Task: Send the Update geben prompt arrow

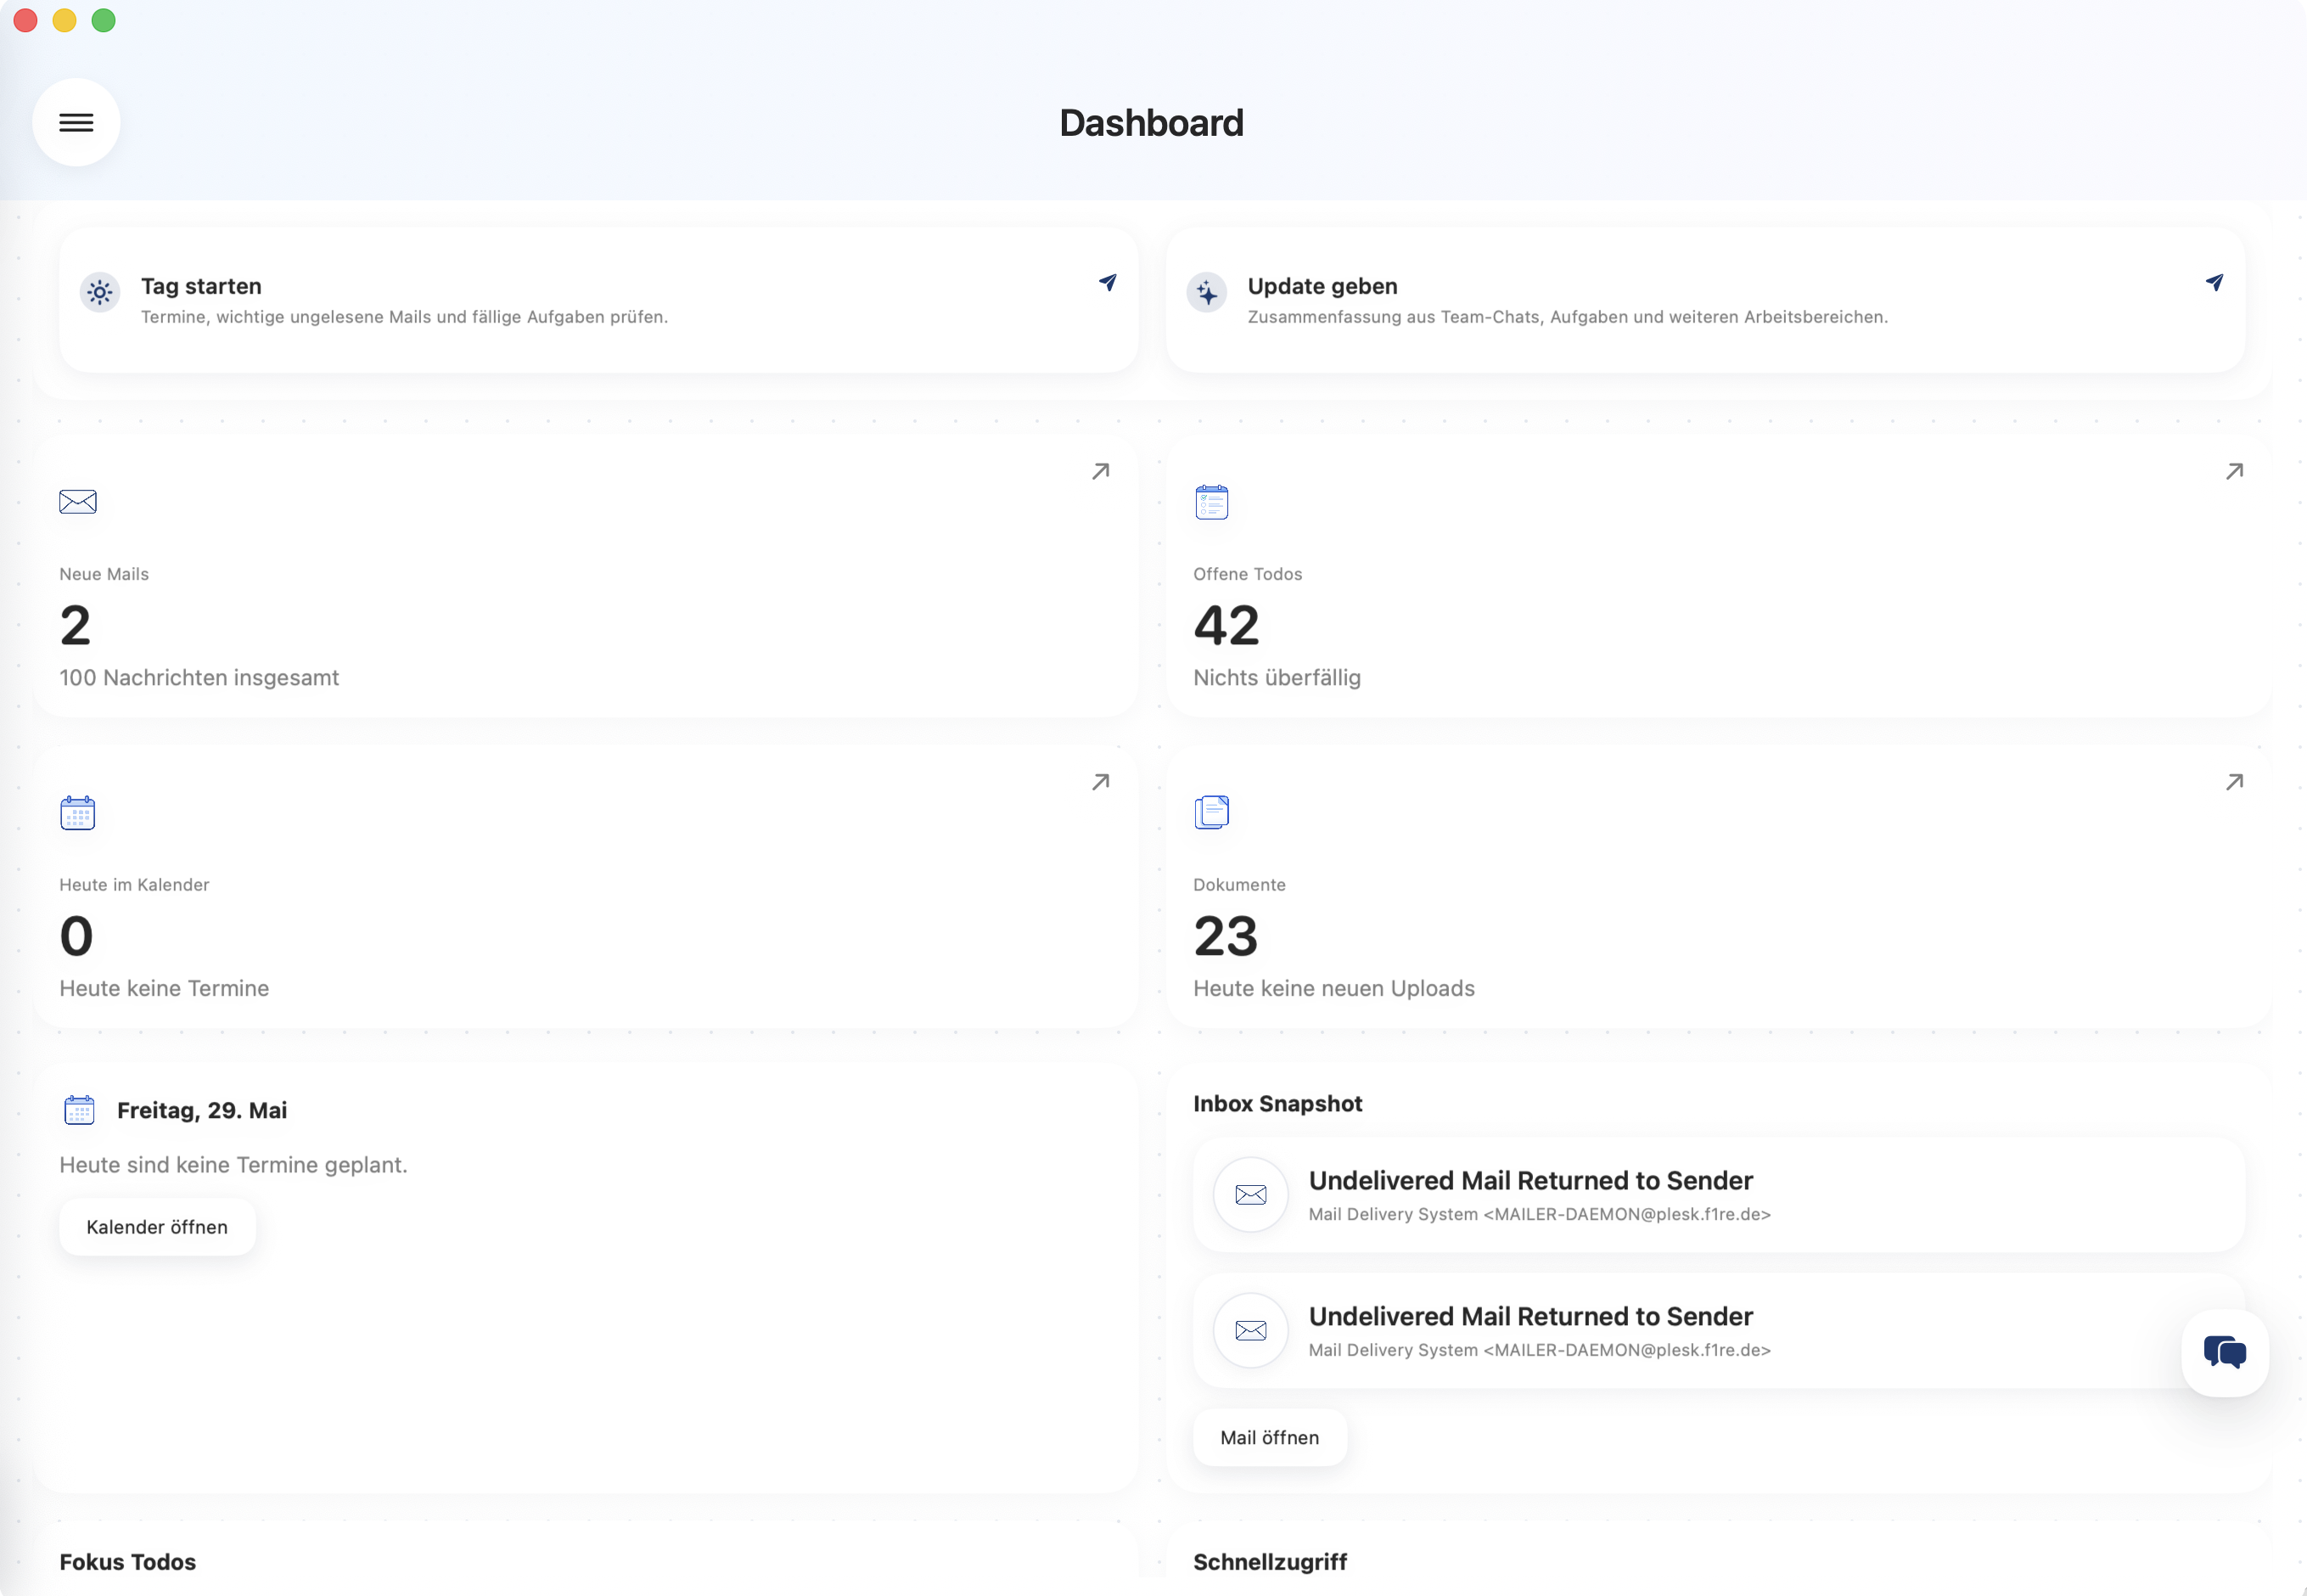Action: (2214, 283)
